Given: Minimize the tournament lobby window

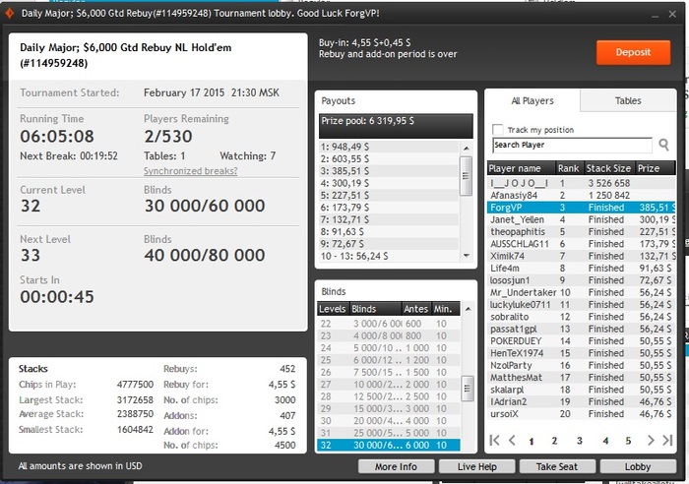Looking at the screenshot, I should point(656,15).
